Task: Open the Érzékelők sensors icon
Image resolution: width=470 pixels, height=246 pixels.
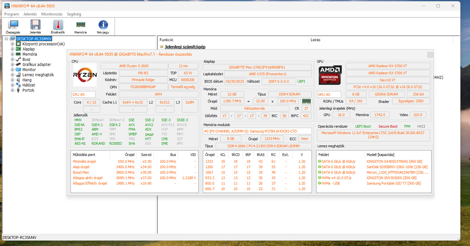Action: pyautogui.click(x=58, y=25)
